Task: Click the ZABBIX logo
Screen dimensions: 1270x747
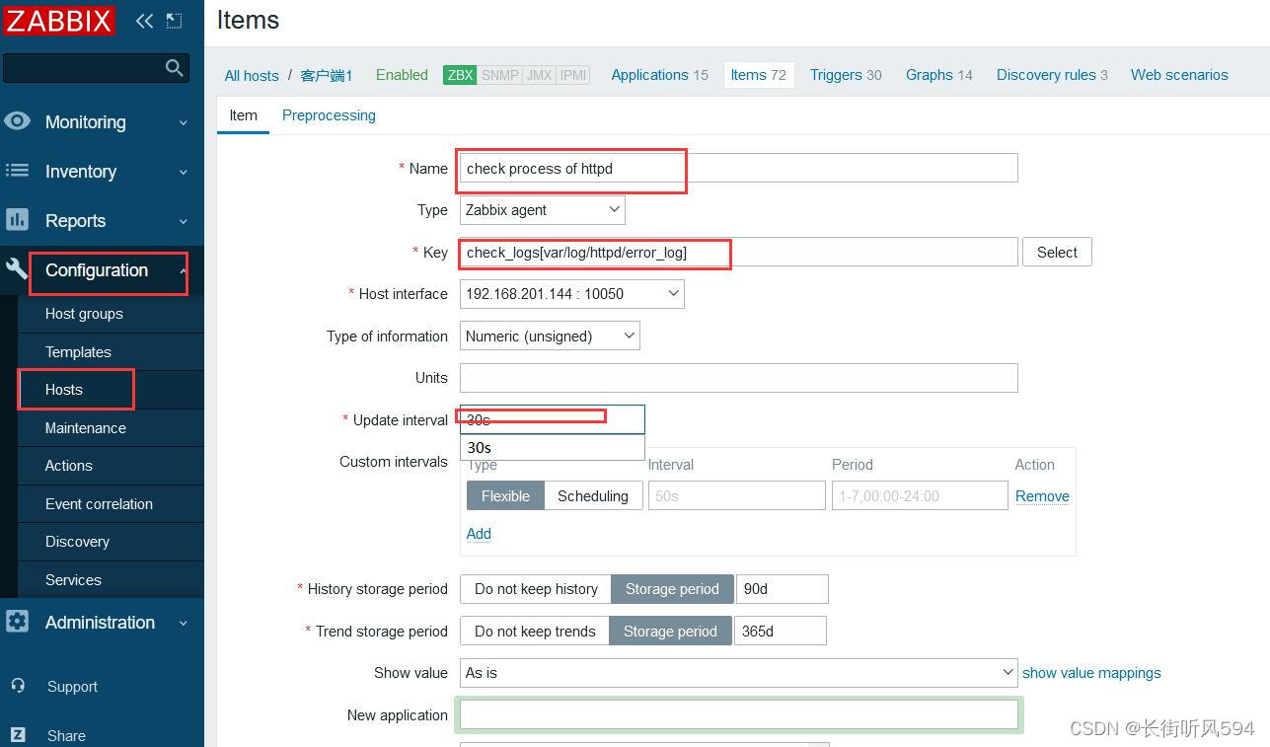Action: 59,20
